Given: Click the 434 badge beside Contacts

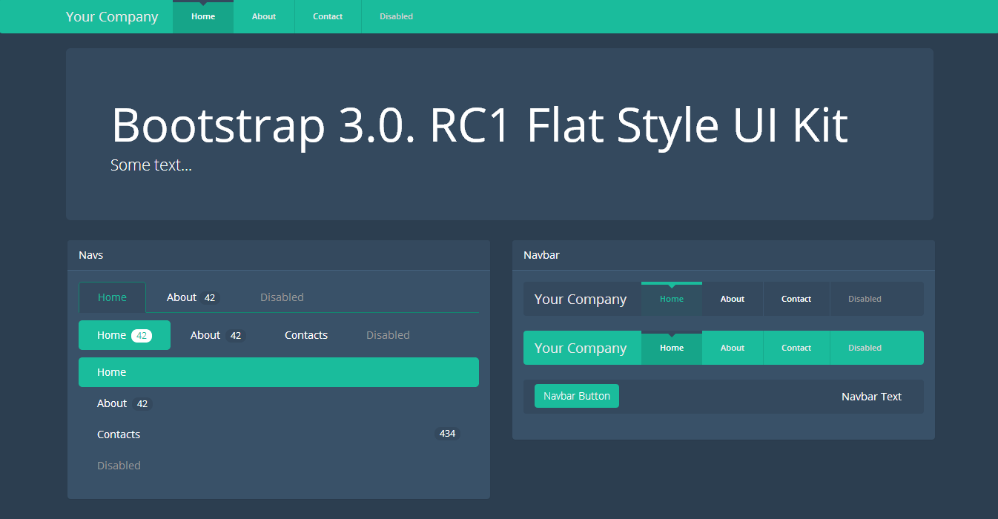Looking at the screenshot, I should point(447,434).
